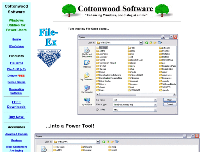Open Reservation Software link
204x152 pixels.
(x=16, y=91)
